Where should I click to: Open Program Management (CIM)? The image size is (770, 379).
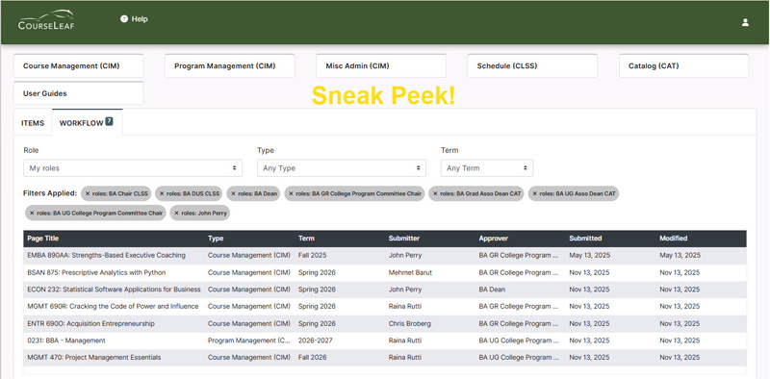[230, 65]
